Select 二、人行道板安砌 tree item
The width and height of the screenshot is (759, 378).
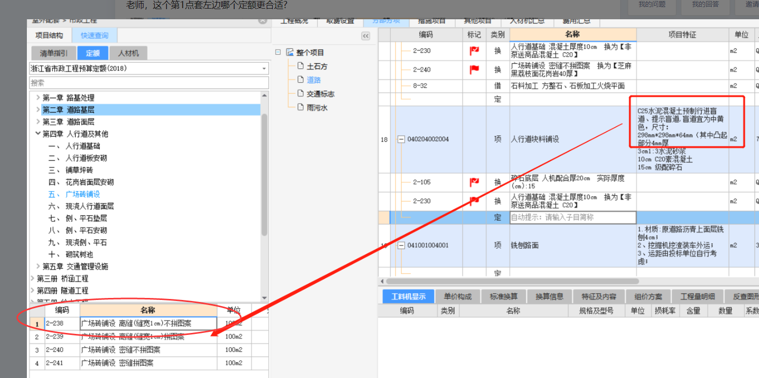(78, 158)
